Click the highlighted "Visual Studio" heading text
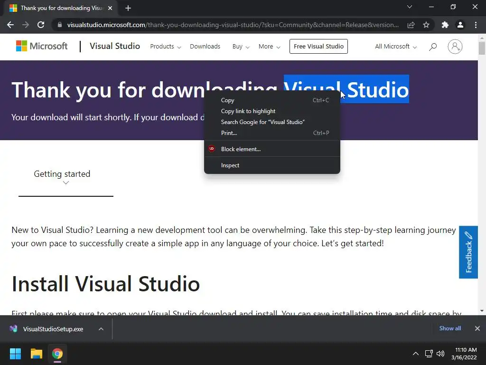486x365 pixels. [346, 89]
